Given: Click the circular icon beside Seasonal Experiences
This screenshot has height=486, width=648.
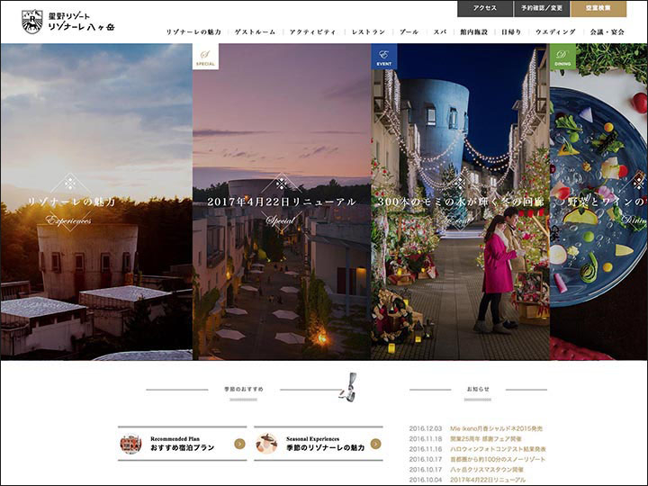Looking at the screenshot, I should [x=267, y=443].
